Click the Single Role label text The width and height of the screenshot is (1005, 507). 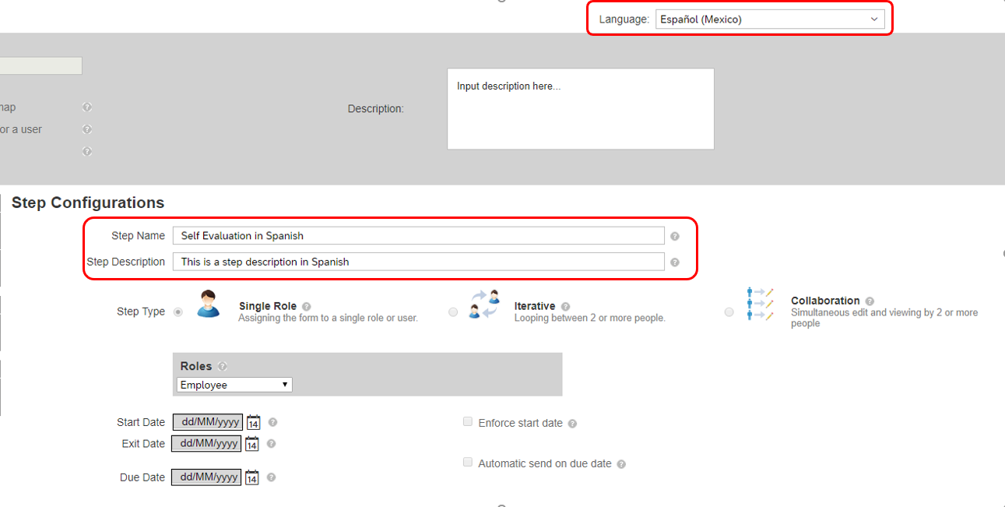[x=268, y=306]
